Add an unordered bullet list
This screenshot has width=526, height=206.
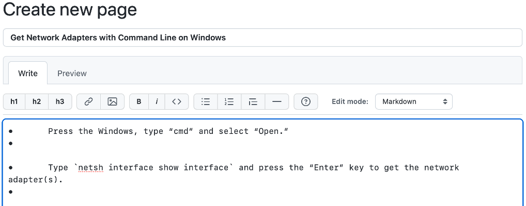(x=206, y=101)
